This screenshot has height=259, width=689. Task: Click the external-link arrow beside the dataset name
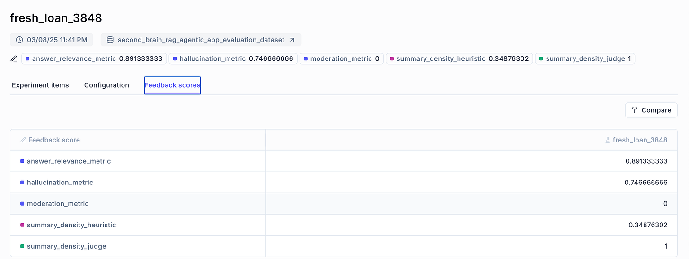(292, 40)
